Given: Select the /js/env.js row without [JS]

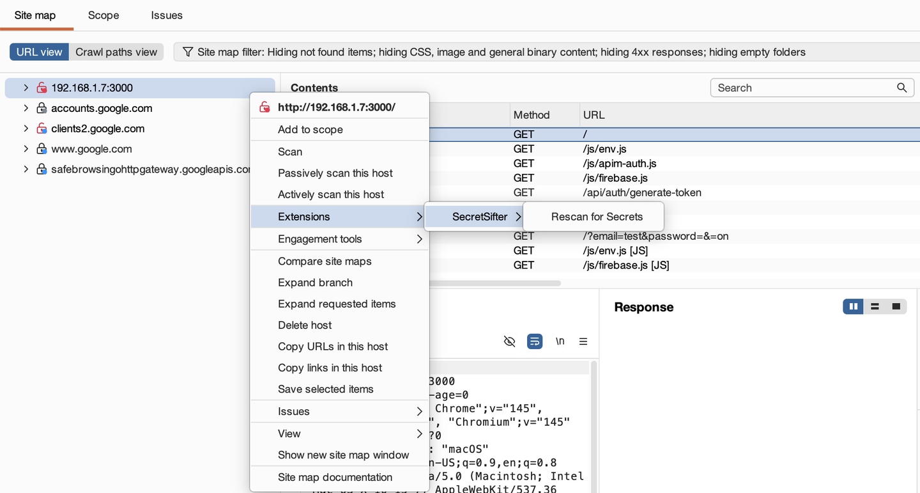Looking at the screenshot, I should [x=674, y=149].
